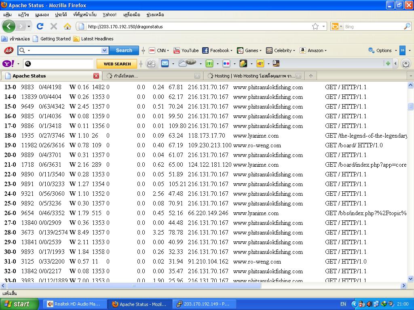Open the Bing search engine selector

(x=337, y=26)
